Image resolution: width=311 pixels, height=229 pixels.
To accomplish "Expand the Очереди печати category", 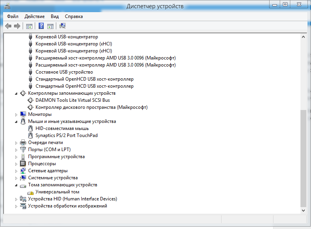I will tap(16, 143).
